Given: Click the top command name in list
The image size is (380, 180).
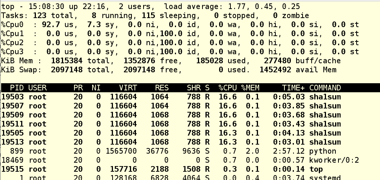Looking at the screenshot, I should 316,169.
